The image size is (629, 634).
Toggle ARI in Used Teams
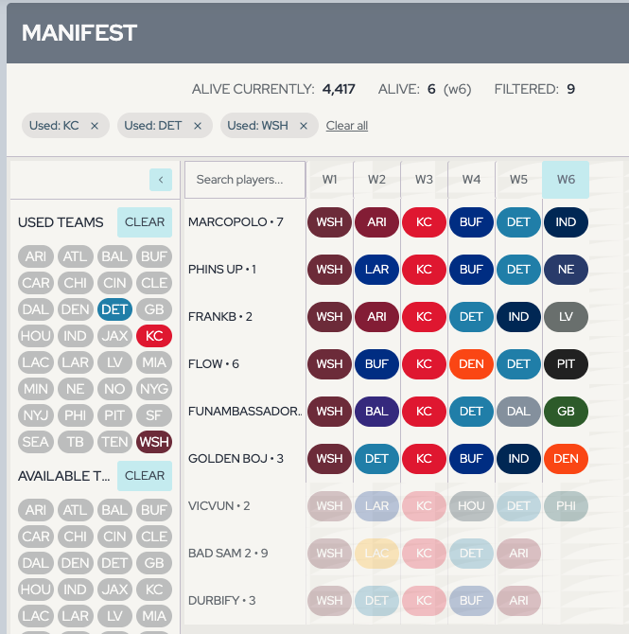(x=36, y=256)
